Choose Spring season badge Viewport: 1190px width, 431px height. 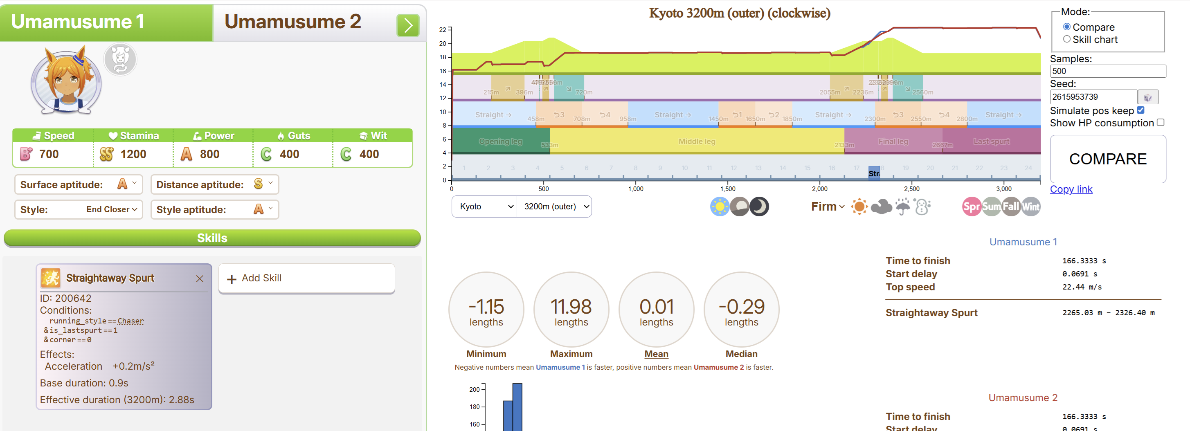(x=971, y=207)
